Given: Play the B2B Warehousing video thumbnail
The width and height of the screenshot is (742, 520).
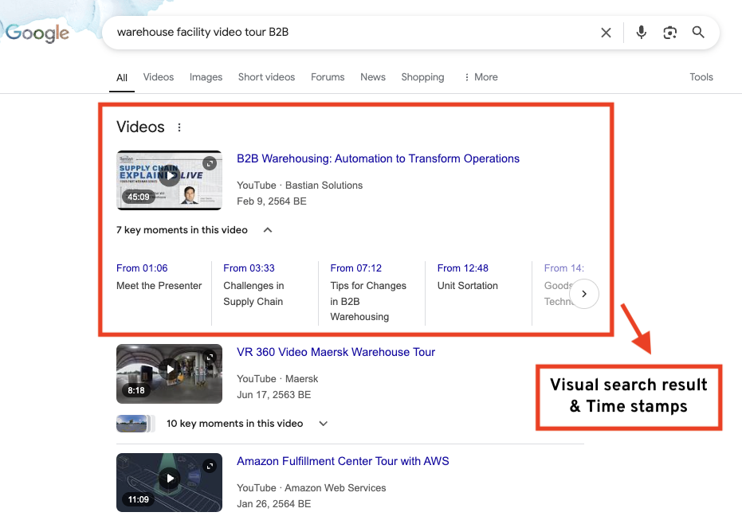Looking at the screenshot, I should point(169,180).
